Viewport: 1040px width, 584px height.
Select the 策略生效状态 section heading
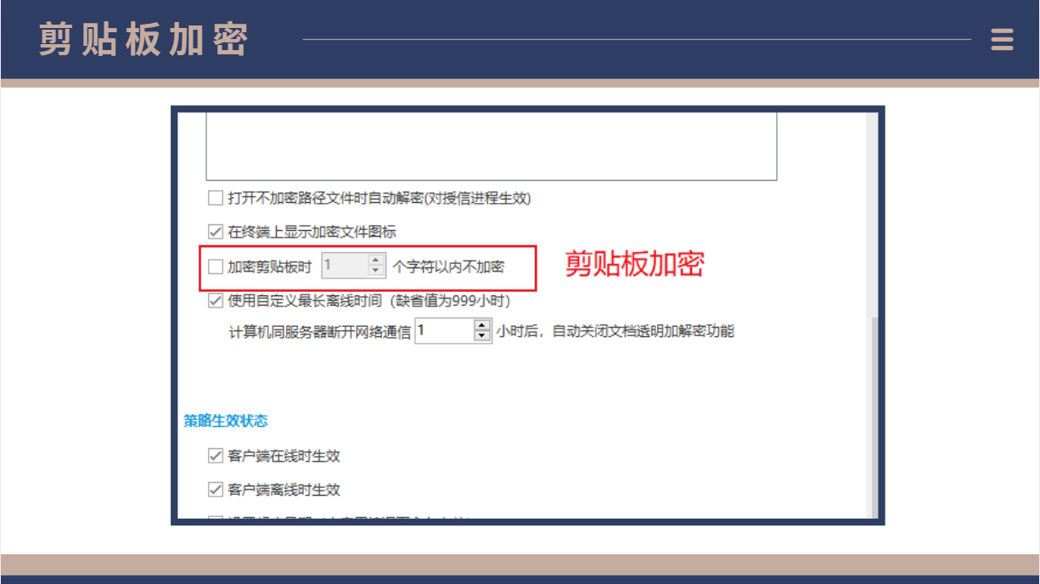[x=226, y=421]
